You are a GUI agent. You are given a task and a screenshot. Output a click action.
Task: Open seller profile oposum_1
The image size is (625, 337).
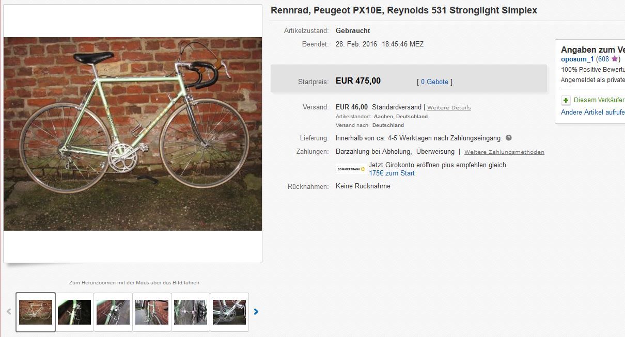[x=577, y=59]
